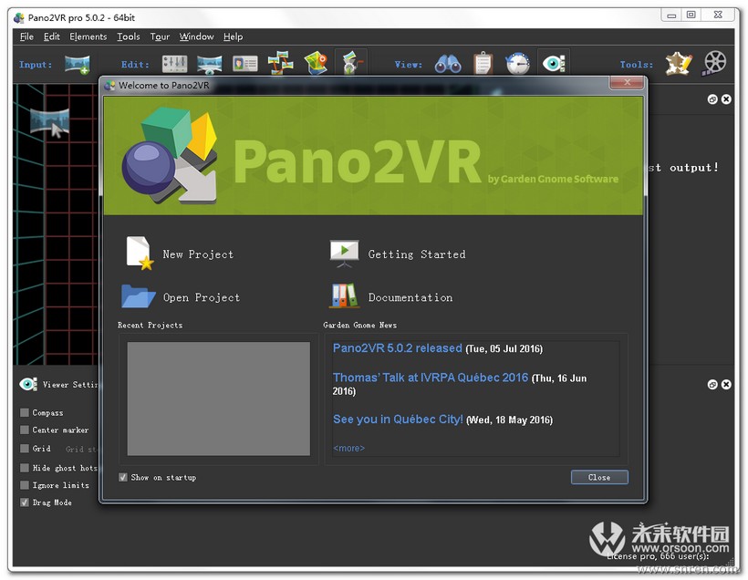Undock the upper right panel float icon
The height and width of the screenshot is (580, 748).
(x=712, y=99)
